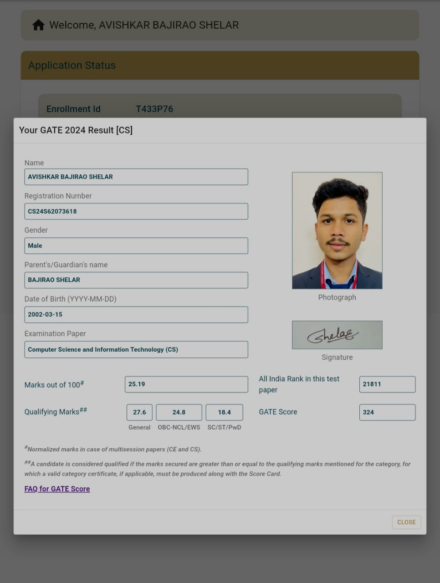440x583 pixels.
Task: Close the GATE 2024 result dialog
Action: pyautogui.click(x=406, y=522)
